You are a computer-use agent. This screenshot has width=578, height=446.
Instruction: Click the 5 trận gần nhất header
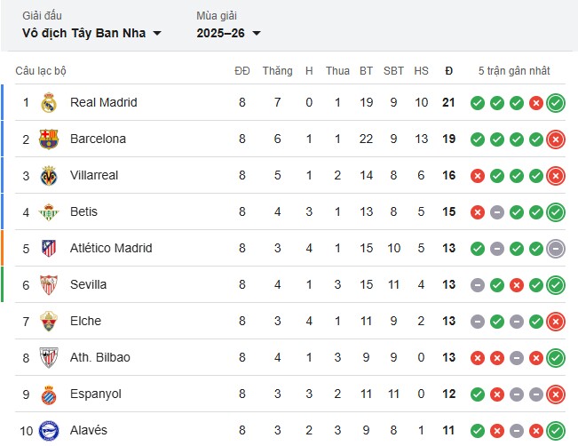[514, 71]
